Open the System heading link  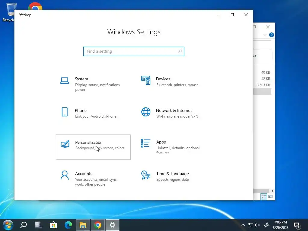tap(81, 79)
